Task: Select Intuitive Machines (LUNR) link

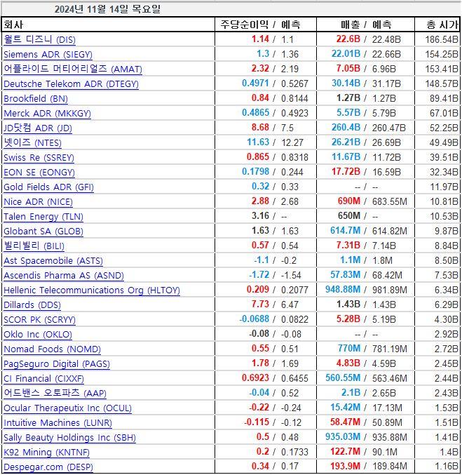Action: (57, 423)
